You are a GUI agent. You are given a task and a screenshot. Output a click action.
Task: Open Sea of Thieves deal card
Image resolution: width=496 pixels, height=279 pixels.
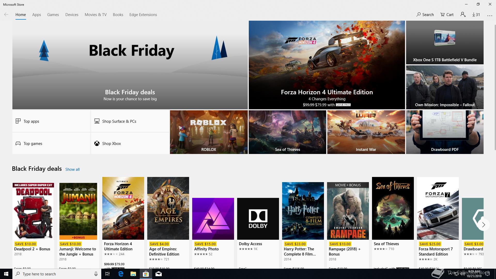[x=393, y=223]
